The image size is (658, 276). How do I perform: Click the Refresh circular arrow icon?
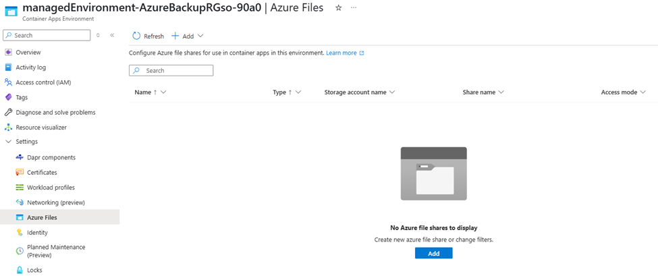click(136, 36)
